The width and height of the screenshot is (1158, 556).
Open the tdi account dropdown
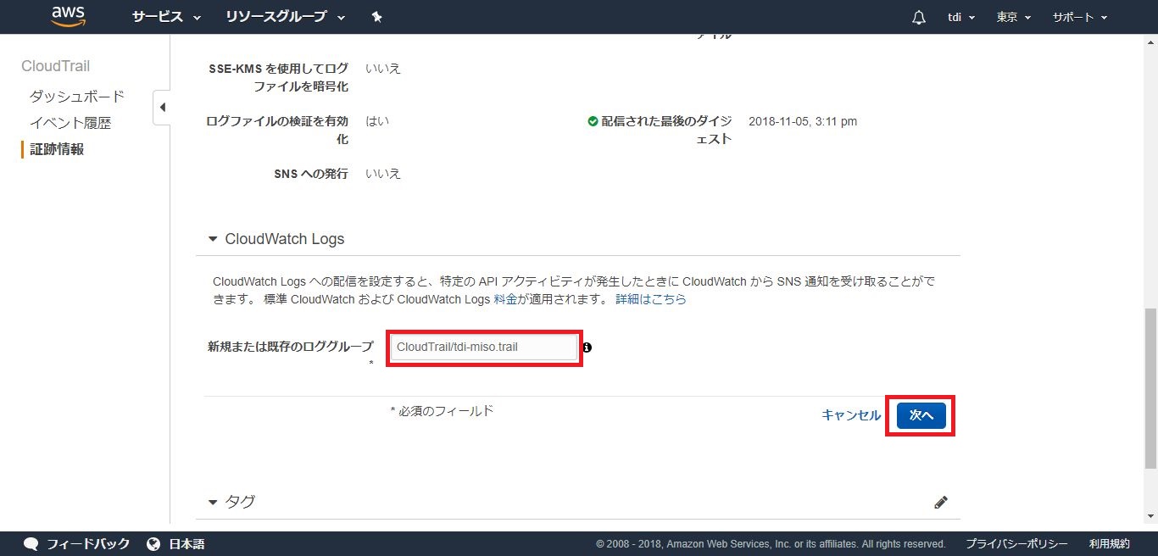coord(960,17)
